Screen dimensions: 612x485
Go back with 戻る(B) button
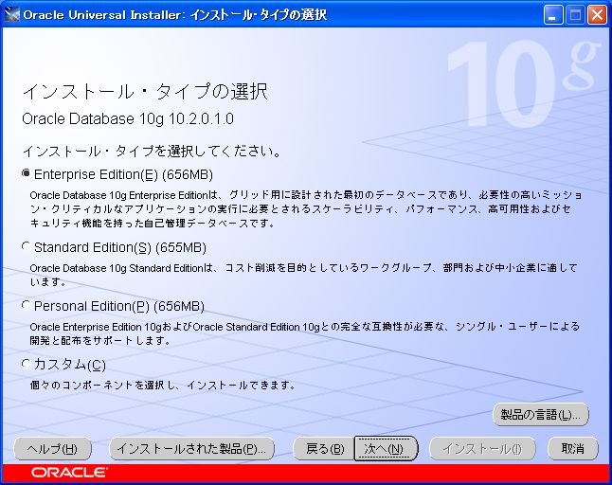coord(324,449)
